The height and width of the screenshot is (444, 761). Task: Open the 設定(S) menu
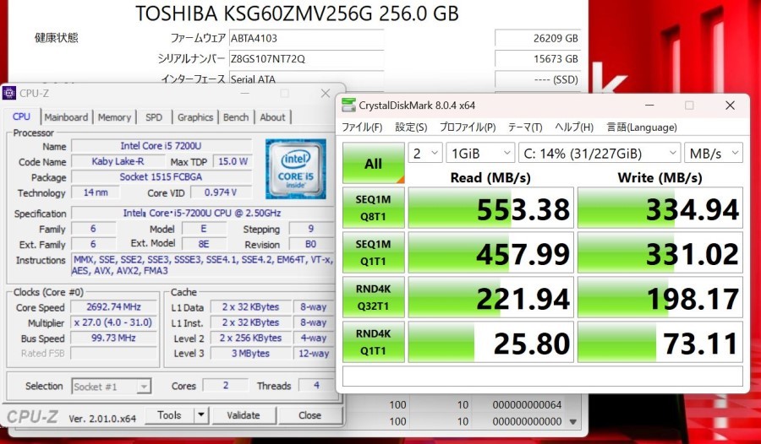click(411, 127)
